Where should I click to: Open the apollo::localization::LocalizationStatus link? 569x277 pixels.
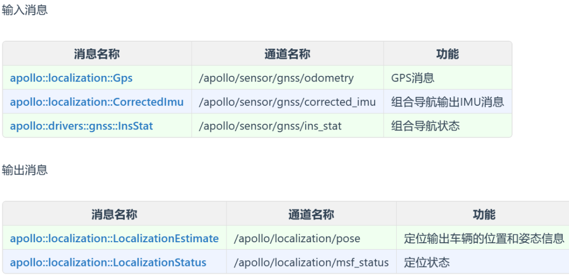click(x=108, y=262)
